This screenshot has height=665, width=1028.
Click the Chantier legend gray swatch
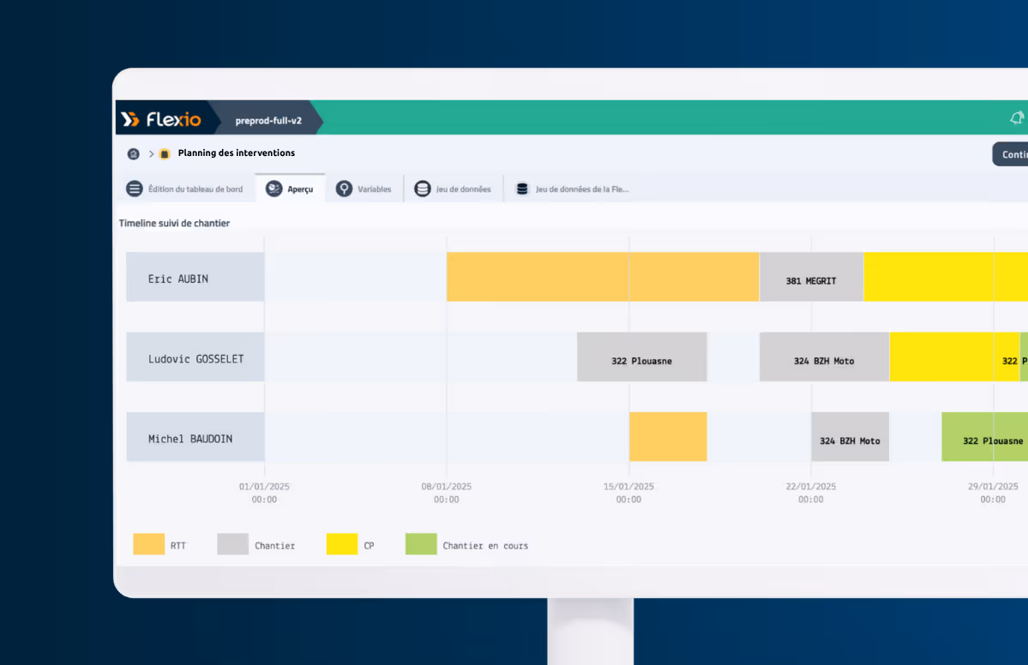point(232,544)
